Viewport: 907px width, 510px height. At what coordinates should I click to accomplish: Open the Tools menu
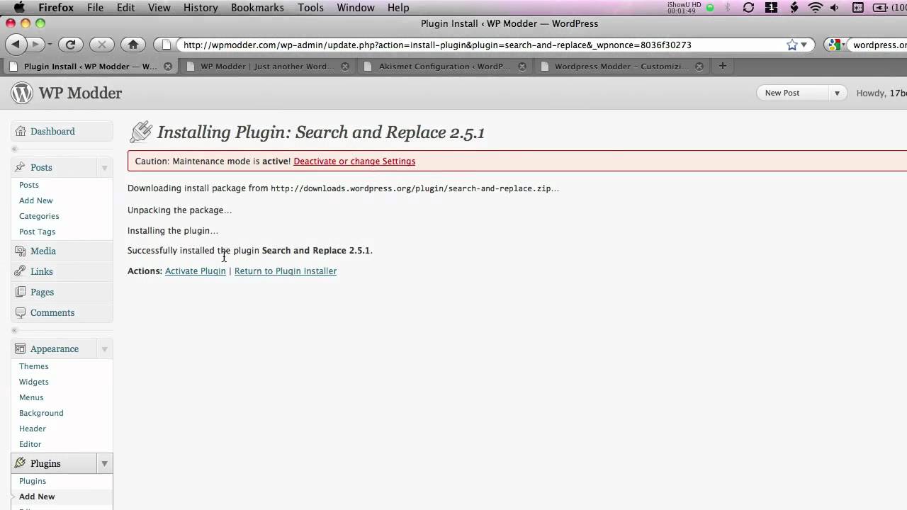pos(310,7)
